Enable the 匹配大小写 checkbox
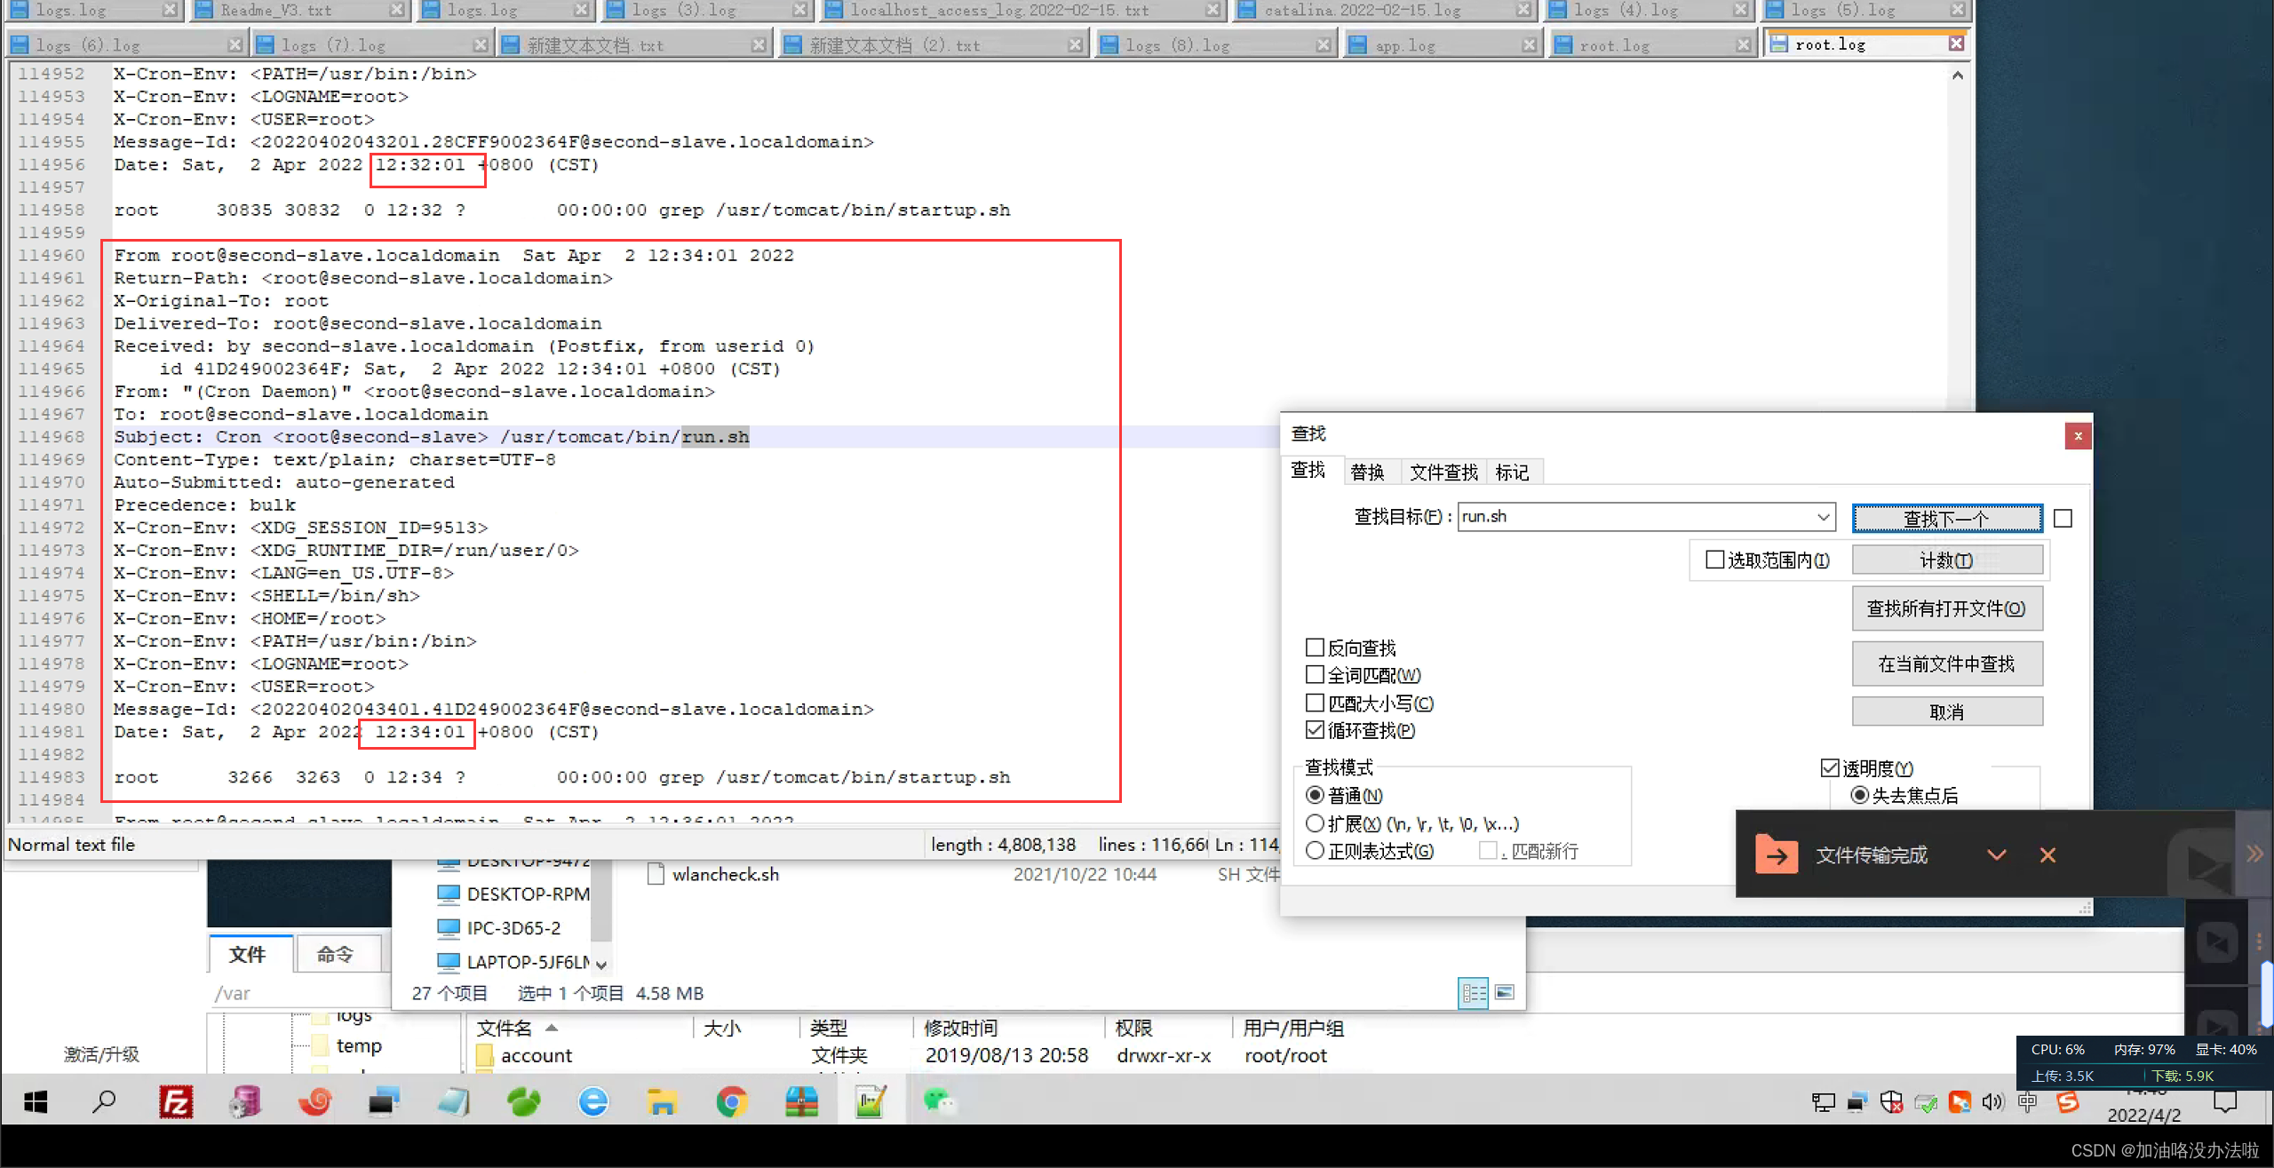 [x=1315, y=703]
